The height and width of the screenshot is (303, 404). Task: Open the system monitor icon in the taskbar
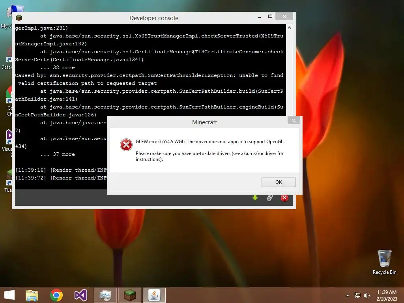pos(105,295)
